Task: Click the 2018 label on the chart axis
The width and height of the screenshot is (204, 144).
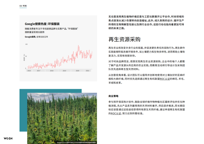Action: tap(51, 70)
